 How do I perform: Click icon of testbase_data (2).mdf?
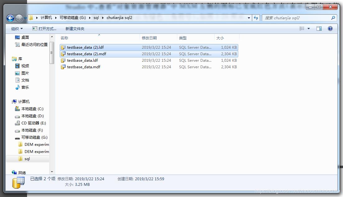coord(63,54)
